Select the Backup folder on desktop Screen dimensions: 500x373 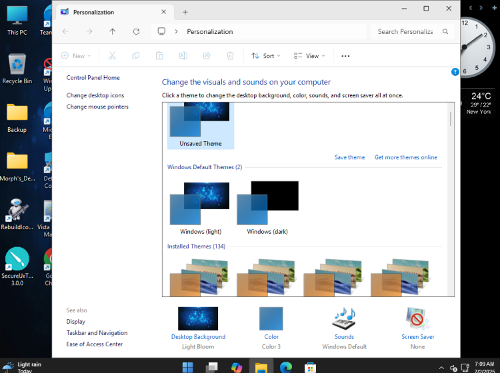(x=17, y=118)
